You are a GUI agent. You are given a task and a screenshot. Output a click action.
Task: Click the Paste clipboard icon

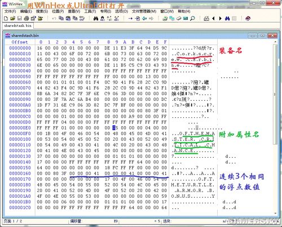68,18
